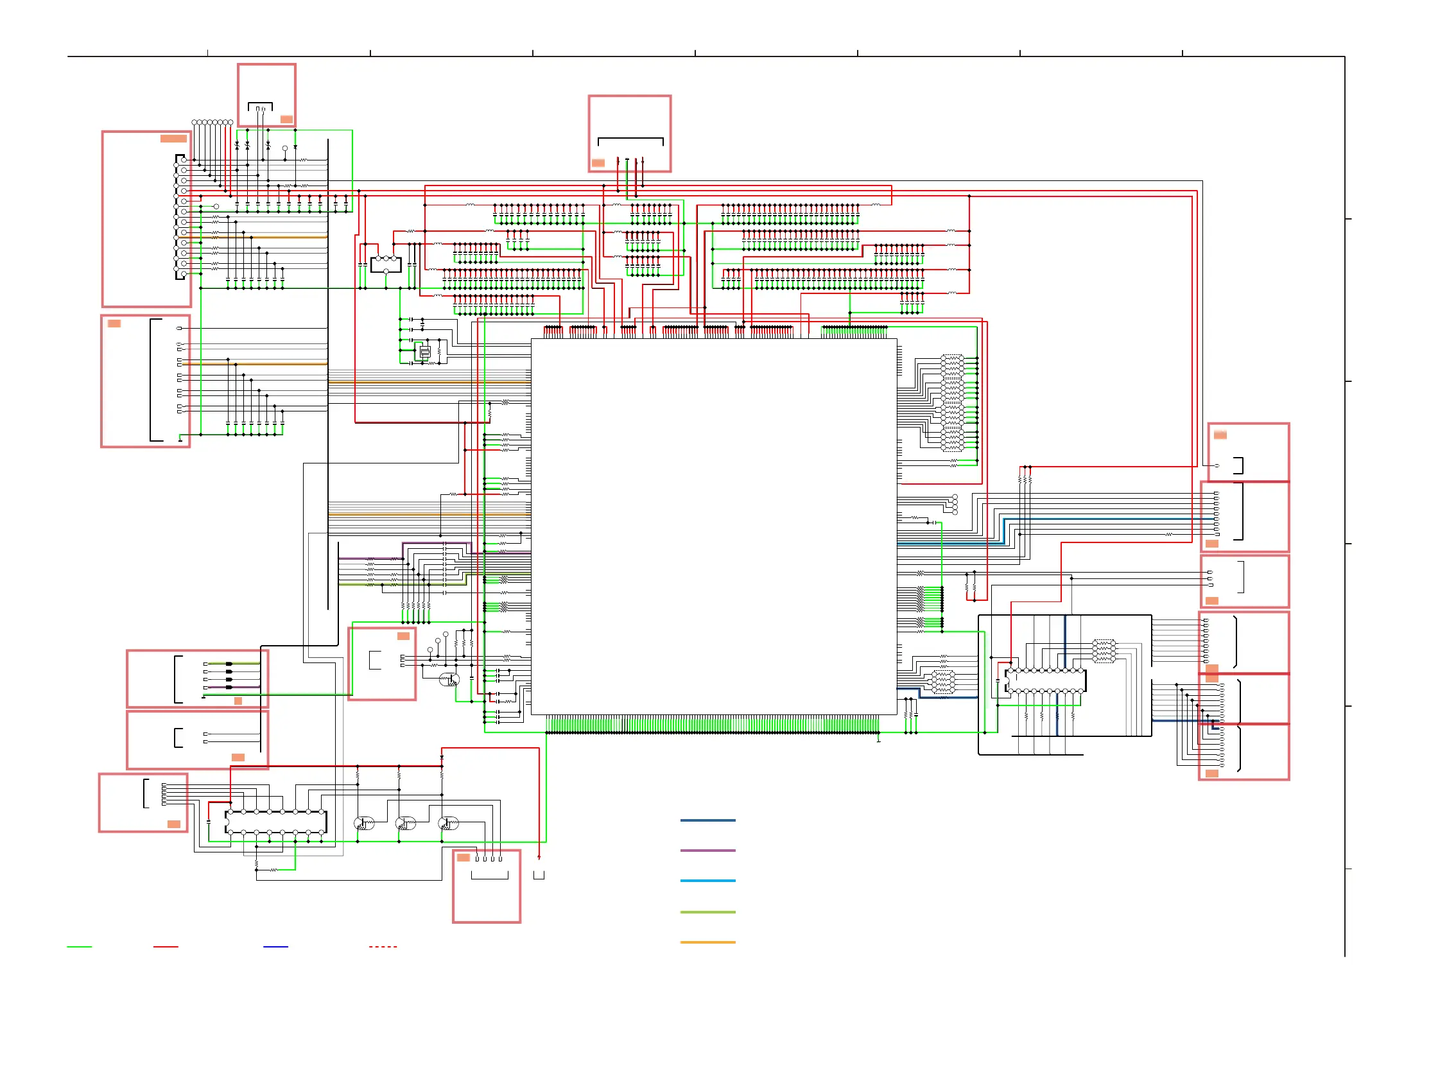1456x1081 pixels.
Task: Click the orange line at bottom of legend column
Action: tap(707, 942)
